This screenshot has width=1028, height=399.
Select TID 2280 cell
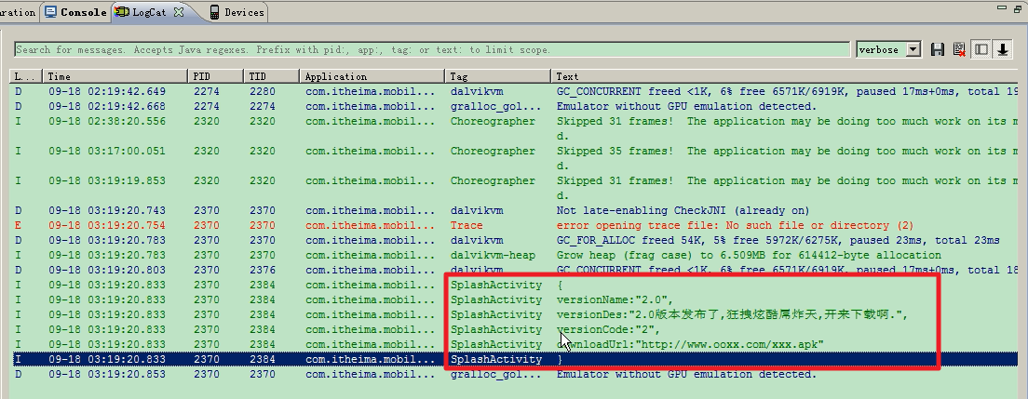tap(263, 92)
